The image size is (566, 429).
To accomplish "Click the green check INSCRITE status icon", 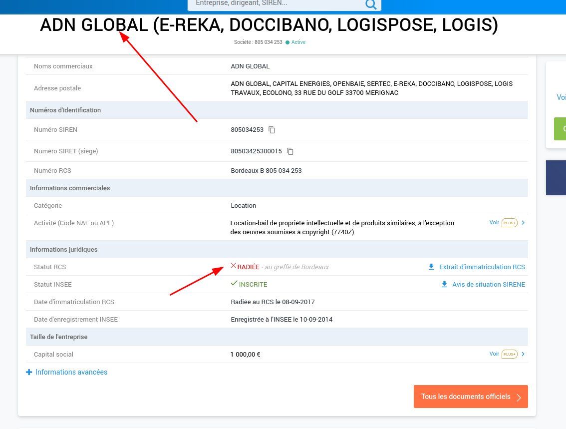I will pyautogui.click(x=234, y=283).
